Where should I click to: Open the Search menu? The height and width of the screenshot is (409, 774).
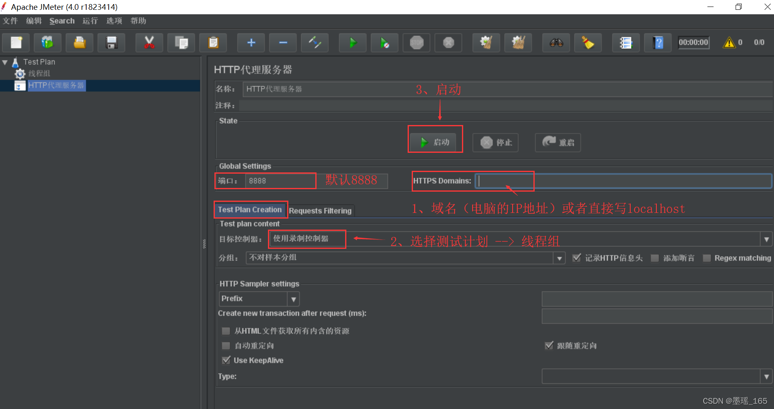pyautogui.click(x=62, y=21)
